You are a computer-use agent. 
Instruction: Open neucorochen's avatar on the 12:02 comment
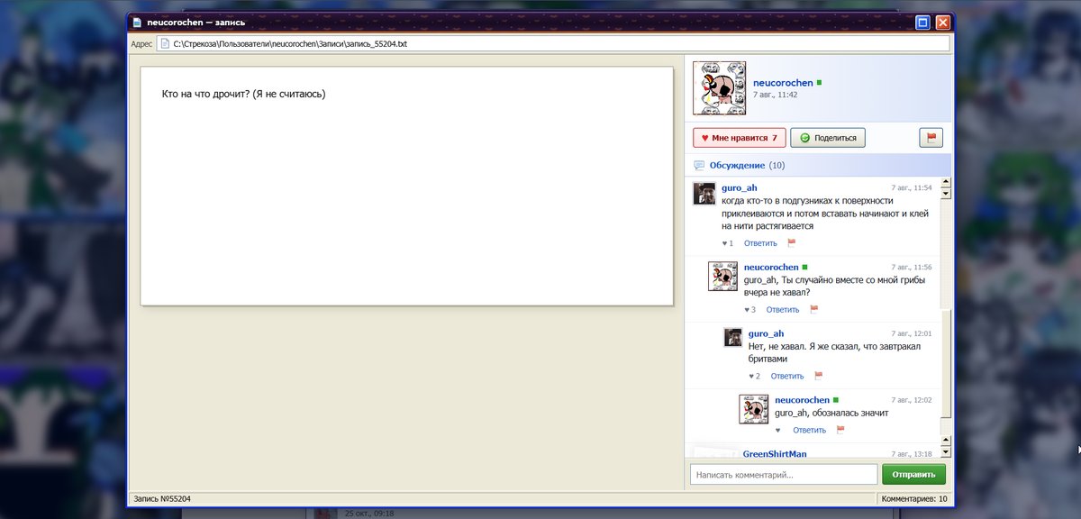754,409
